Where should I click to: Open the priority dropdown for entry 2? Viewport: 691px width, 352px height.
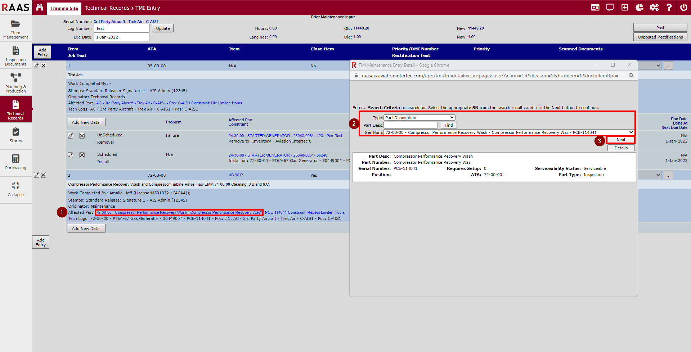[650, 175]
